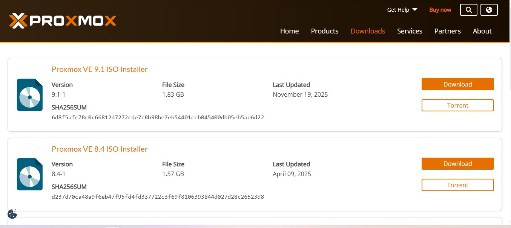Download the Proxmox VE 8.4 ISO
The height and width of the screenshot is (228, 511).
[457, 164]
